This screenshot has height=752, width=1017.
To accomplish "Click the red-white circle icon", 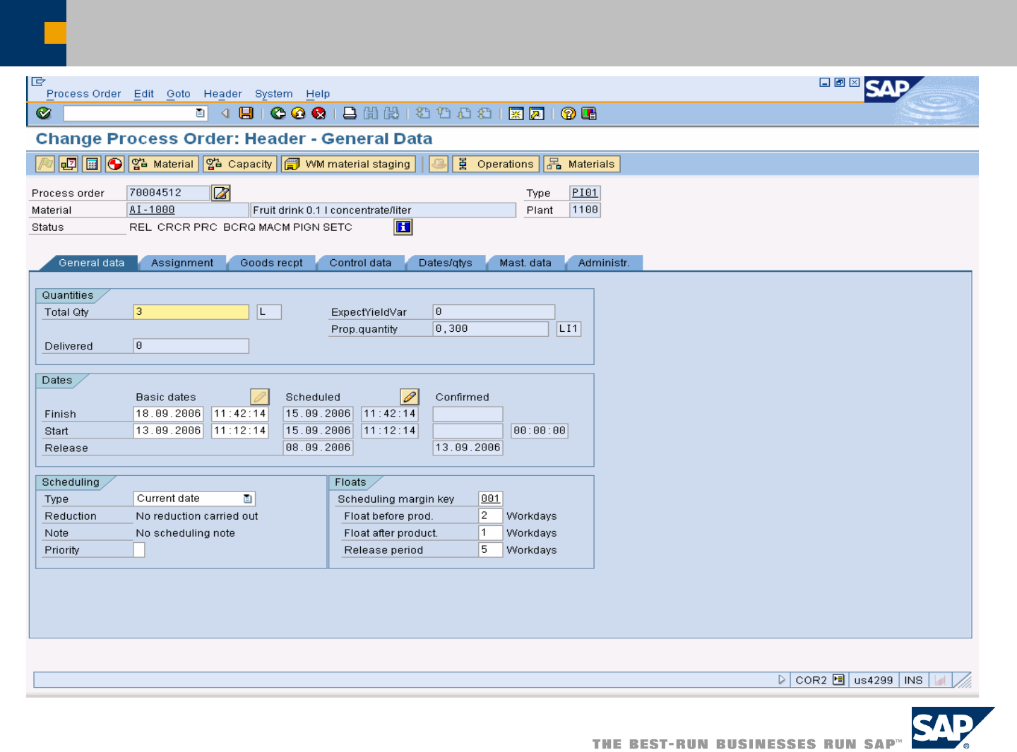I will [x=115, y=164].
